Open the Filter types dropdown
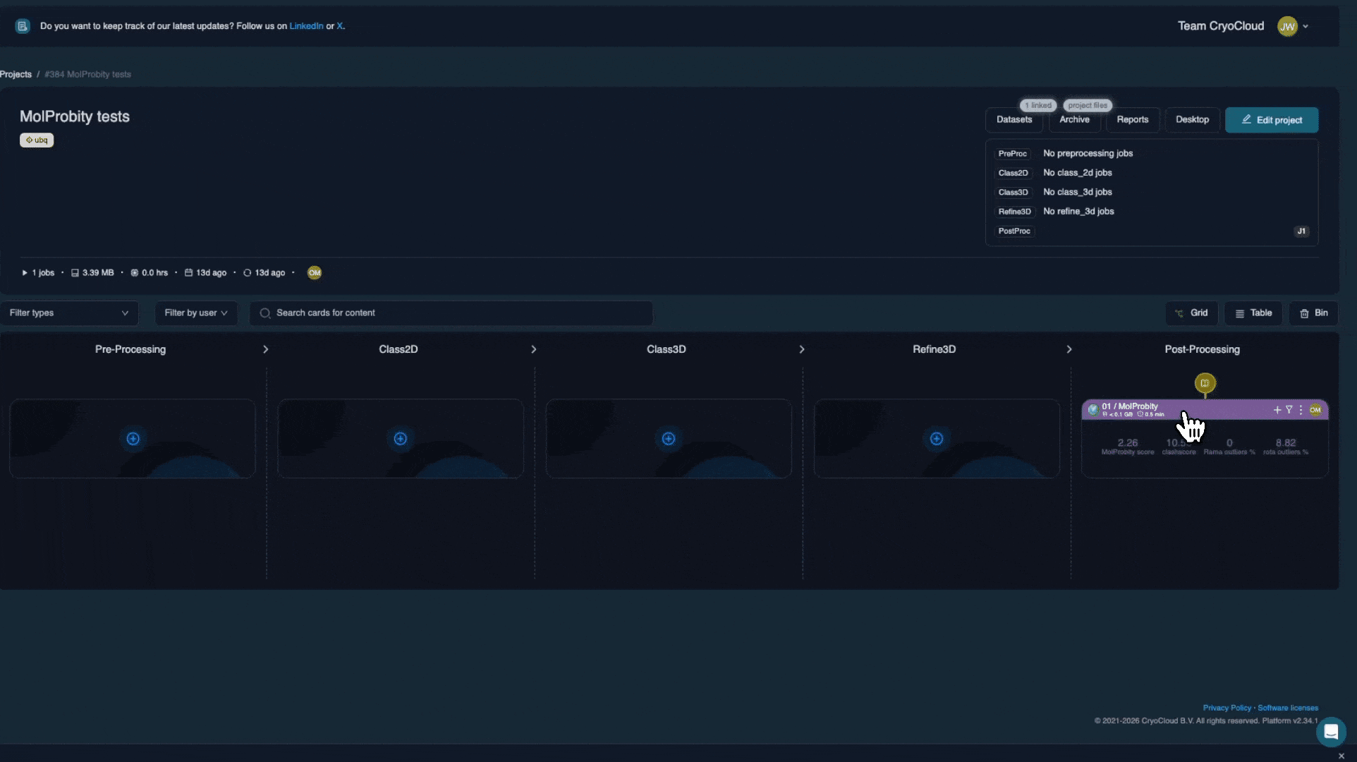Viewport: 1357px width, 762px height. tap(69, 313)
